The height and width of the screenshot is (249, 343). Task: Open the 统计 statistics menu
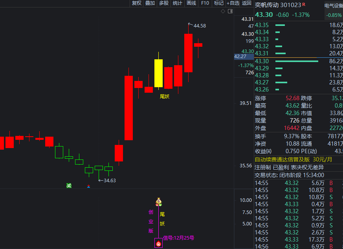pos(177,3)
